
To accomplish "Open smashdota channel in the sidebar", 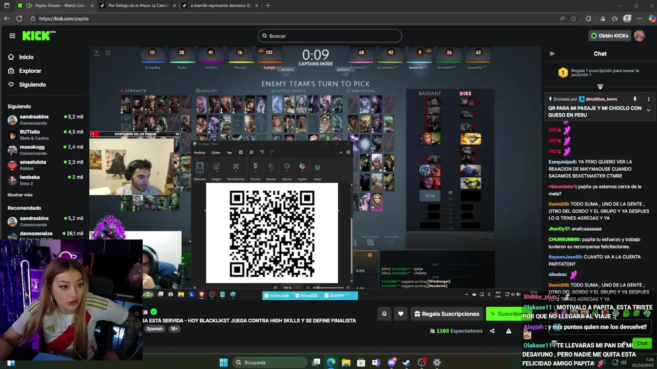I will coord(45,165).
